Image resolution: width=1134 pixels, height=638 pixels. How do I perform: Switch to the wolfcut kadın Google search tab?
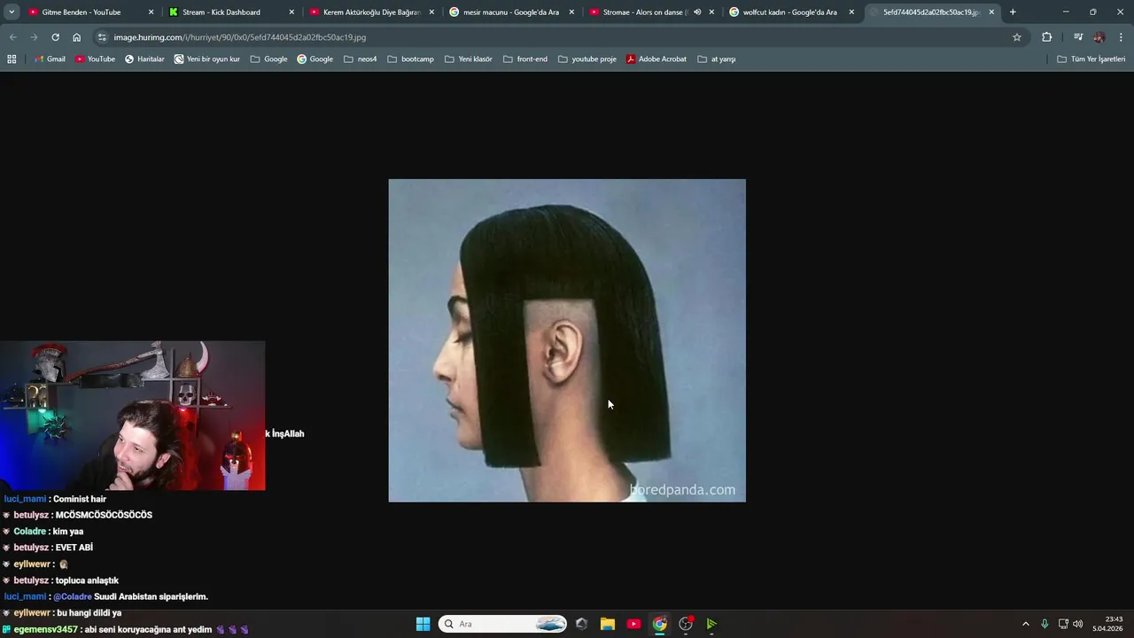tap(789, 12)
